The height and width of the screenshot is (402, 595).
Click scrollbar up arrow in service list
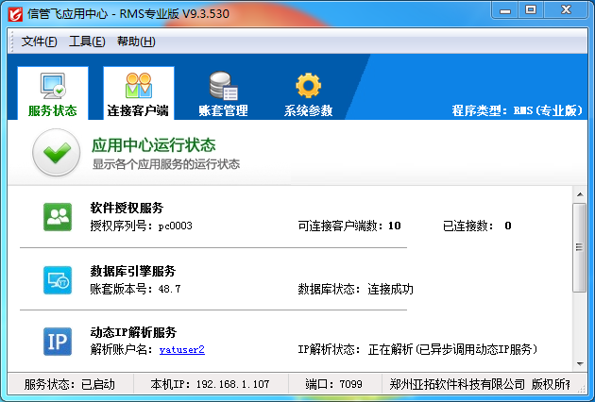[579, 194]
